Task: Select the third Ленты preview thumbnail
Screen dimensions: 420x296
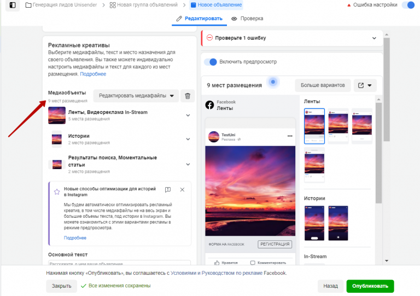Action: click(x=362, y=126)
